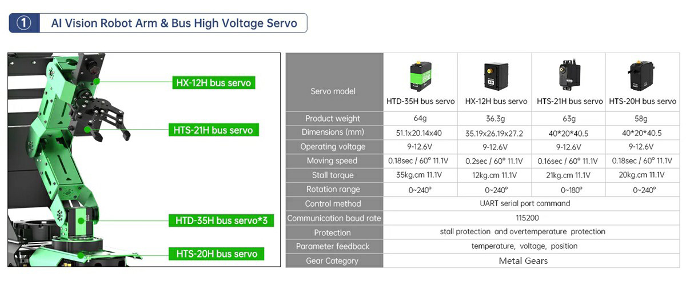
Task: Click the HX-12H servo product image
Action: [494, 75]
